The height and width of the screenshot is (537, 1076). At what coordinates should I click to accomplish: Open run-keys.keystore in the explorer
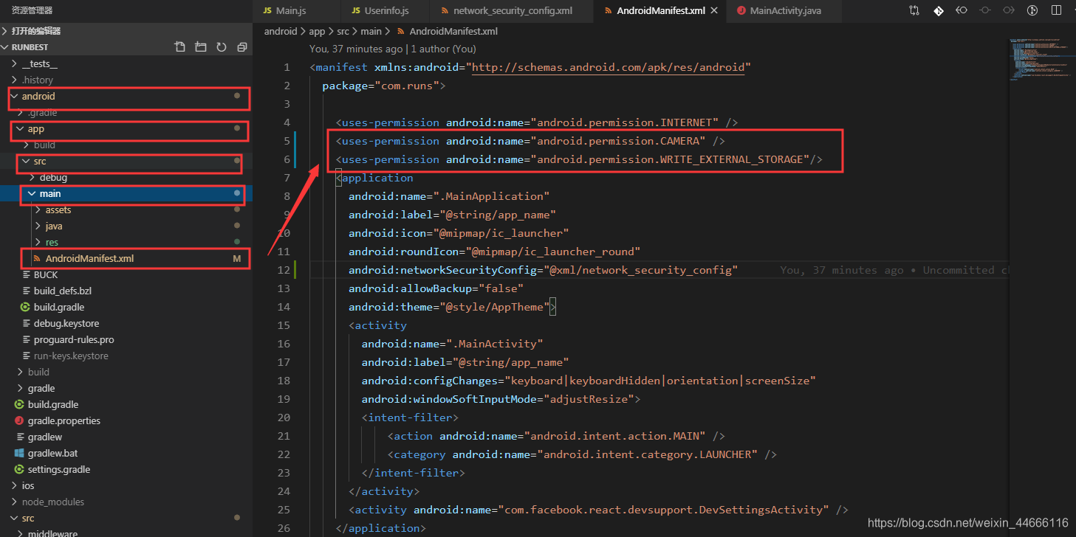point(126,356)
